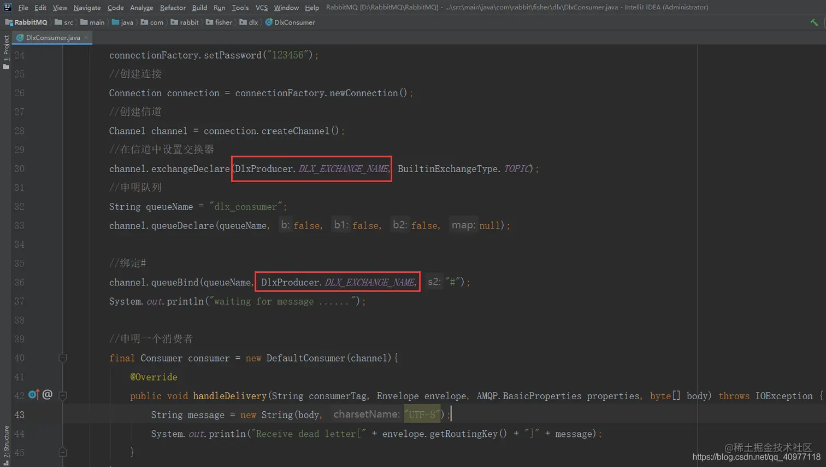Click the handleDelivery method name
Viewport: 826px width, 467px height.
coord(229,396)
